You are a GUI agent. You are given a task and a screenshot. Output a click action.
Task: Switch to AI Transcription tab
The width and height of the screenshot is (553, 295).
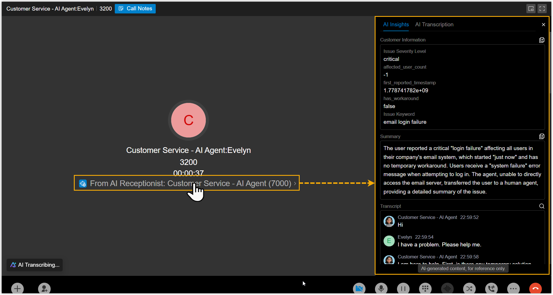(x=434, y=25)
